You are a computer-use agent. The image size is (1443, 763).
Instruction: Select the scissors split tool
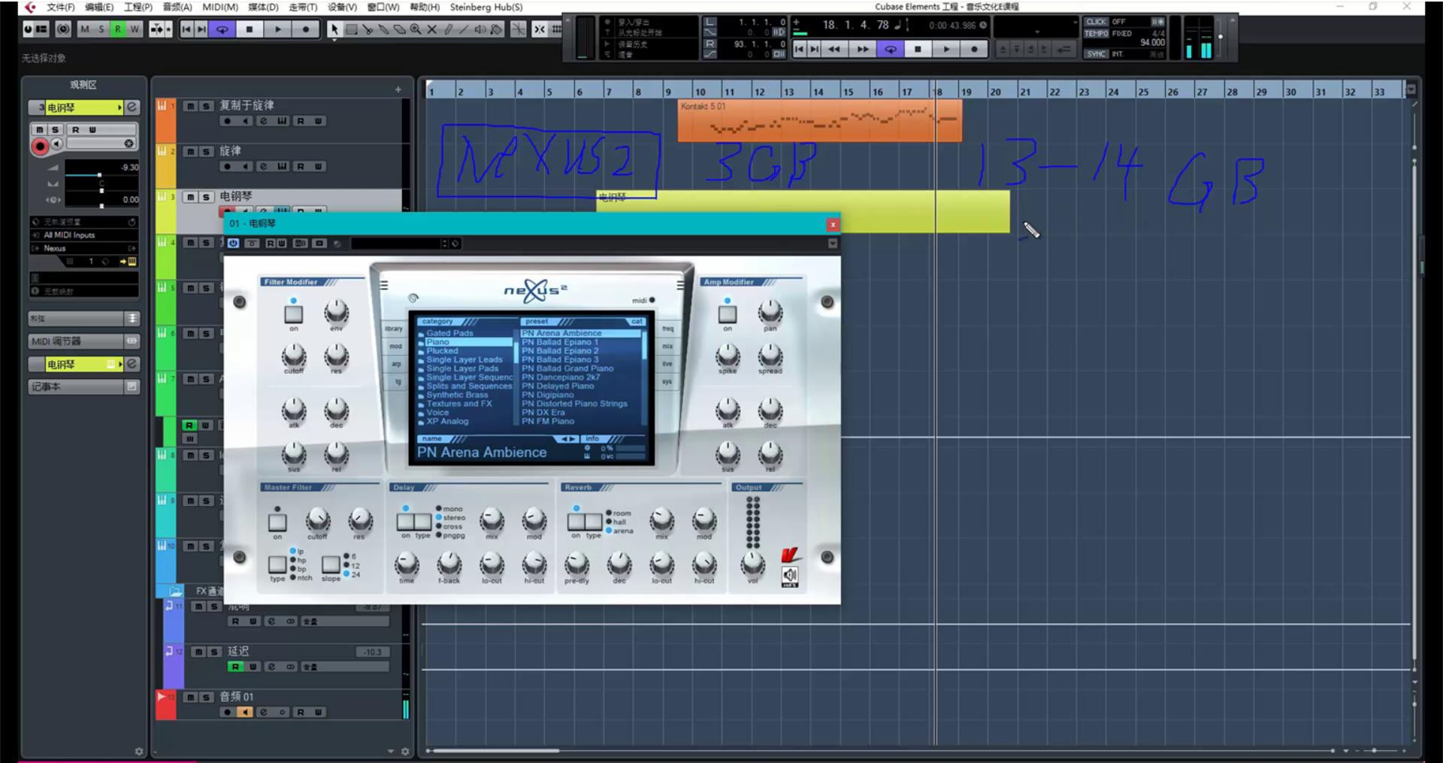click(368, 29)
